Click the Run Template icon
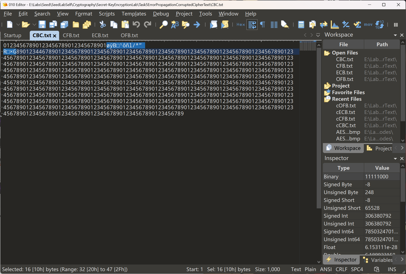406x274 pixels. pyautogui.click(x=225, y=24)
